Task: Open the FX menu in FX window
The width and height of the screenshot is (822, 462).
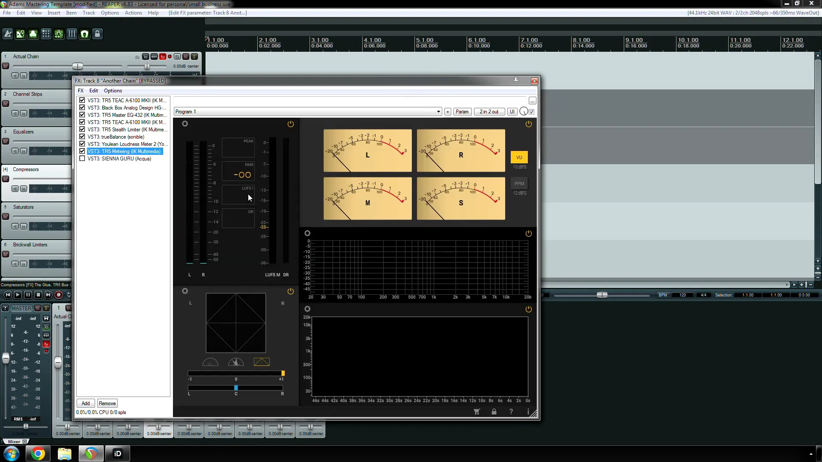Action: 81,91
